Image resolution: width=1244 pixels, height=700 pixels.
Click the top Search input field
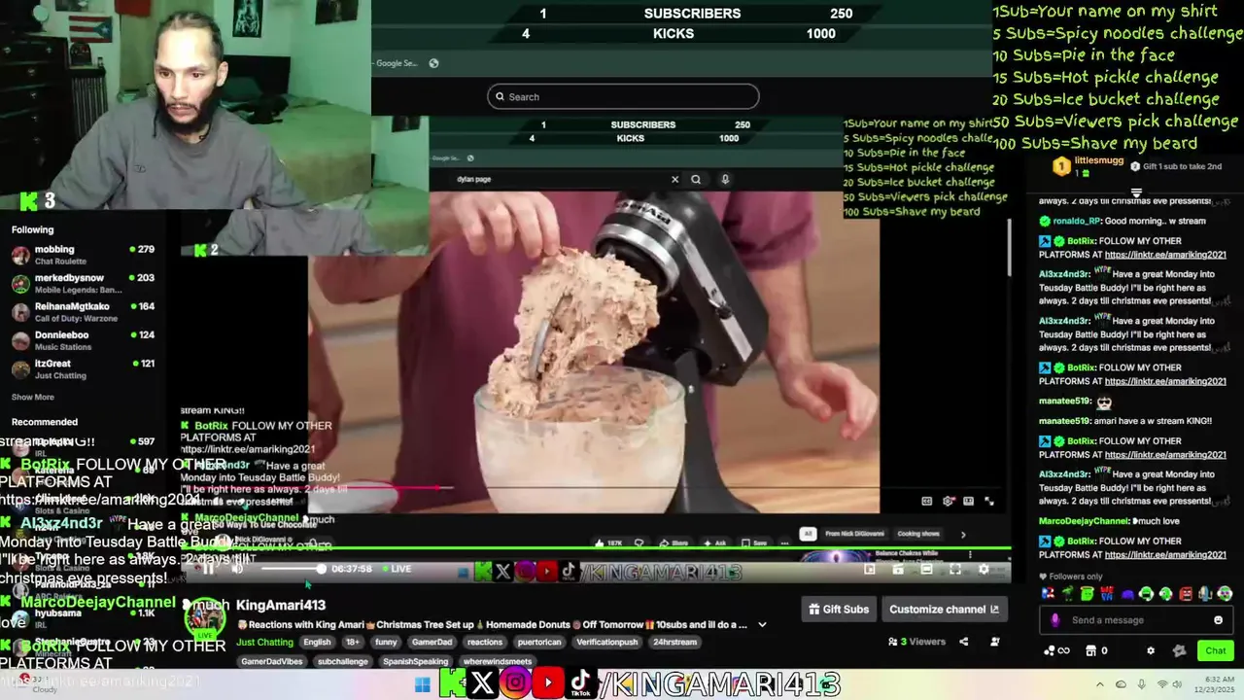pos(623,96)
